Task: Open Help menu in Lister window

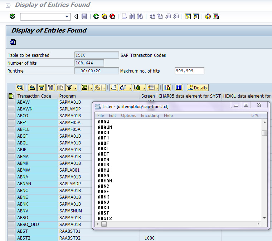Action: click(168, 115)
